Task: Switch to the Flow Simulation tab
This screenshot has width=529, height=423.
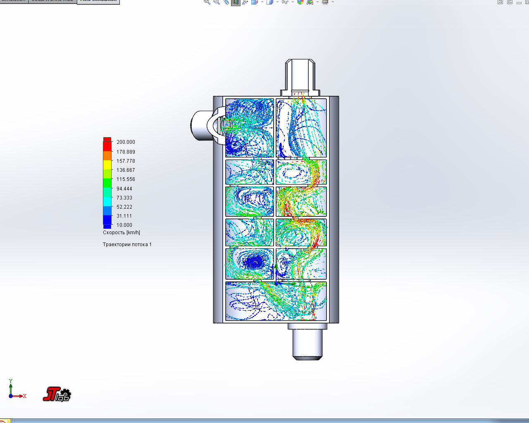Action: [x=98, y=1]
